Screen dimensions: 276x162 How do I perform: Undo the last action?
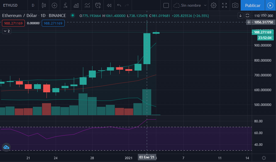(x=119, y=5)
